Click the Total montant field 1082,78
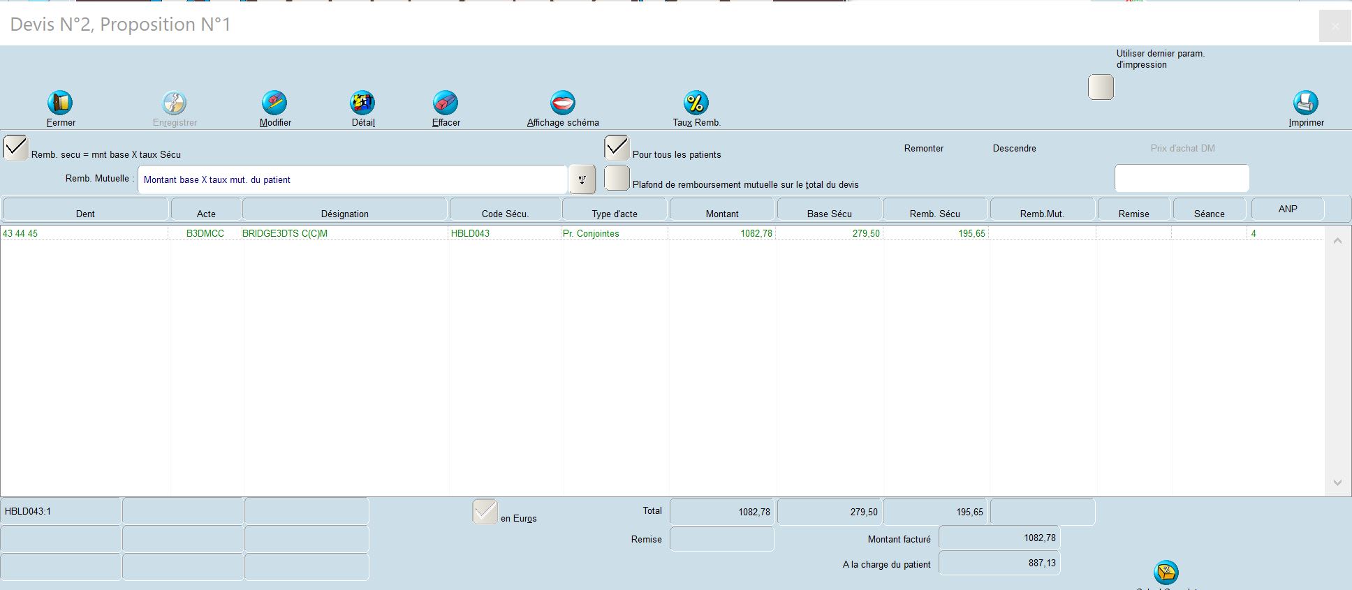Screen dimensions: 1352x590 (722, 512)
